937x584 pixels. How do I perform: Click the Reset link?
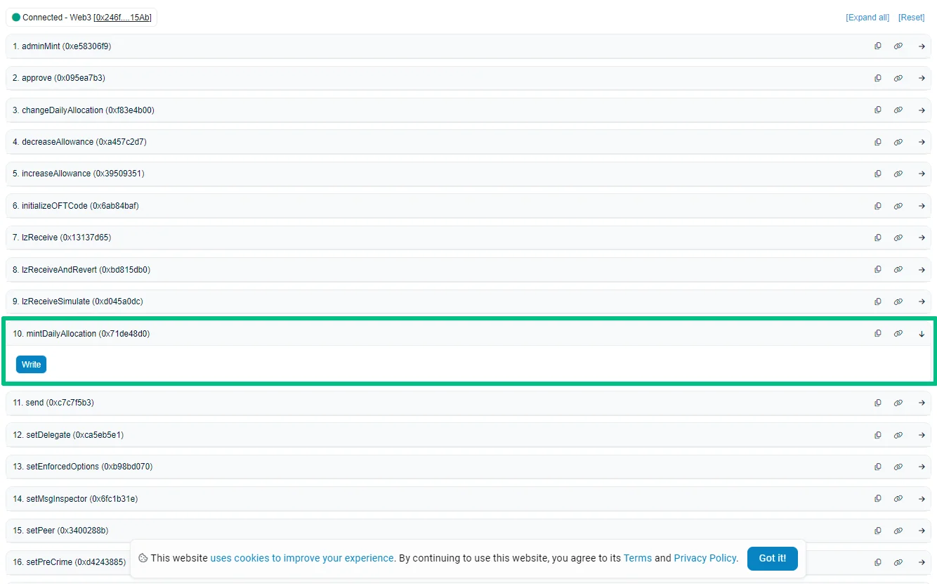(x=911, y=18)
